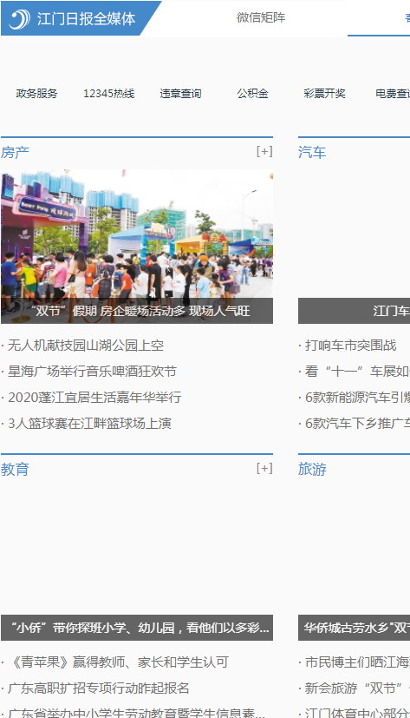Read article 打响车市突围战
Screen dimensions: 410x718
(x=350, y=346)
